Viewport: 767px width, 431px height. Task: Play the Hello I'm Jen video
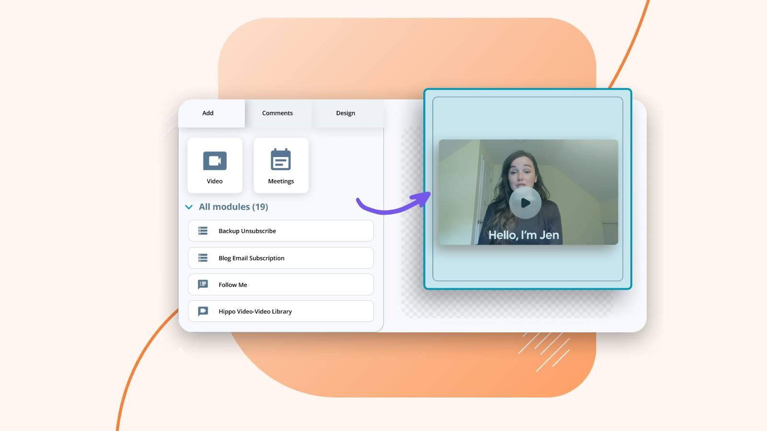(525, 203)
